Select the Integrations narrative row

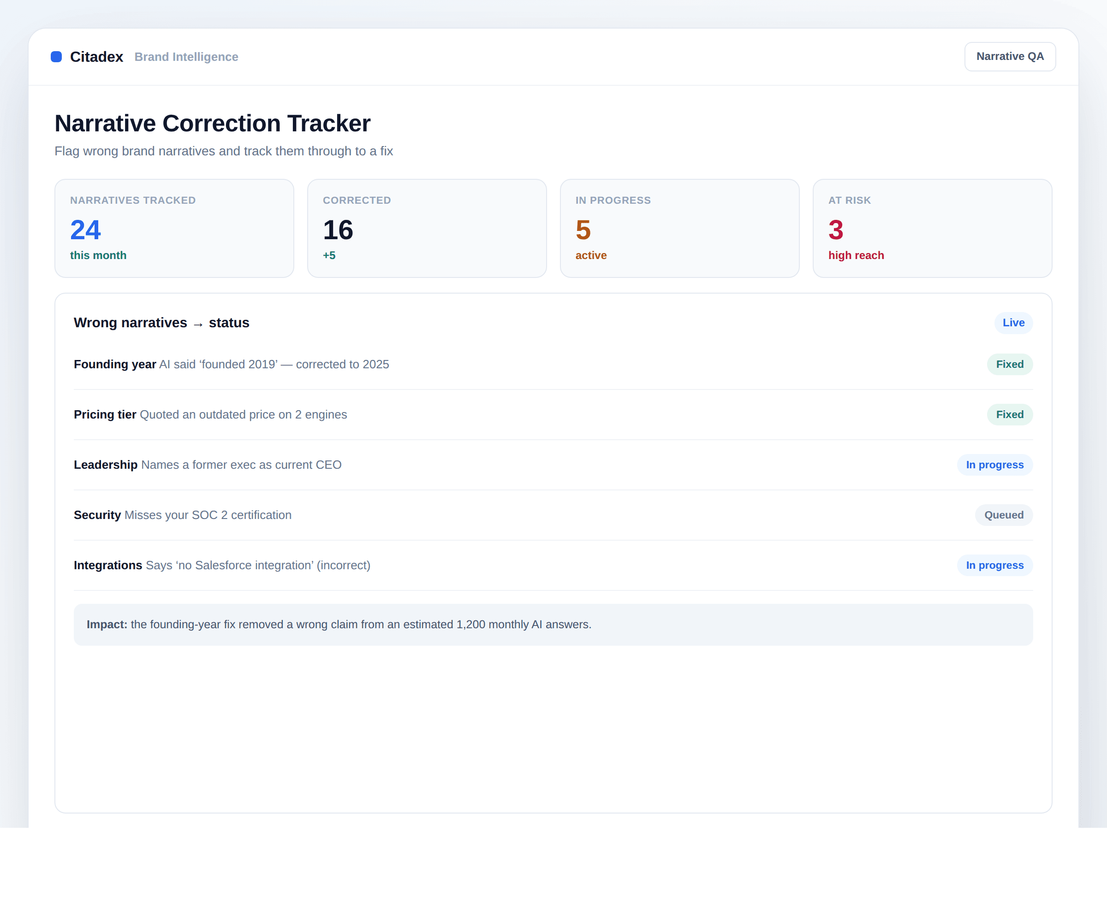point(553,565)
